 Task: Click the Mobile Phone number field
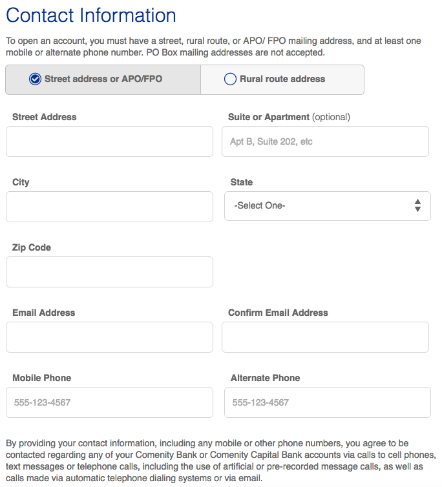click(x=109, y=402)
